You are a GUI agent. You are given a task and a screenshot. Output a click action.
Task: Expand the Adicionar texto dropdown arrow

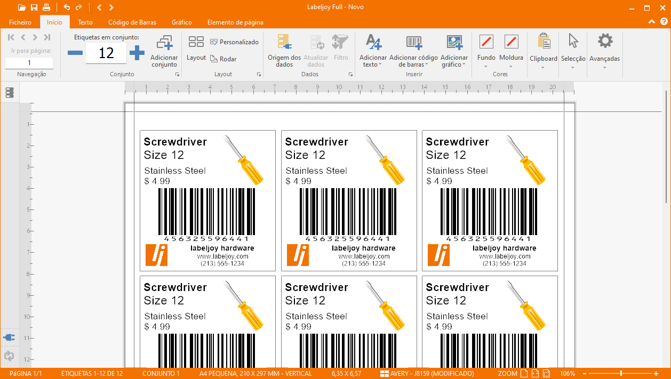pos(380,65)
